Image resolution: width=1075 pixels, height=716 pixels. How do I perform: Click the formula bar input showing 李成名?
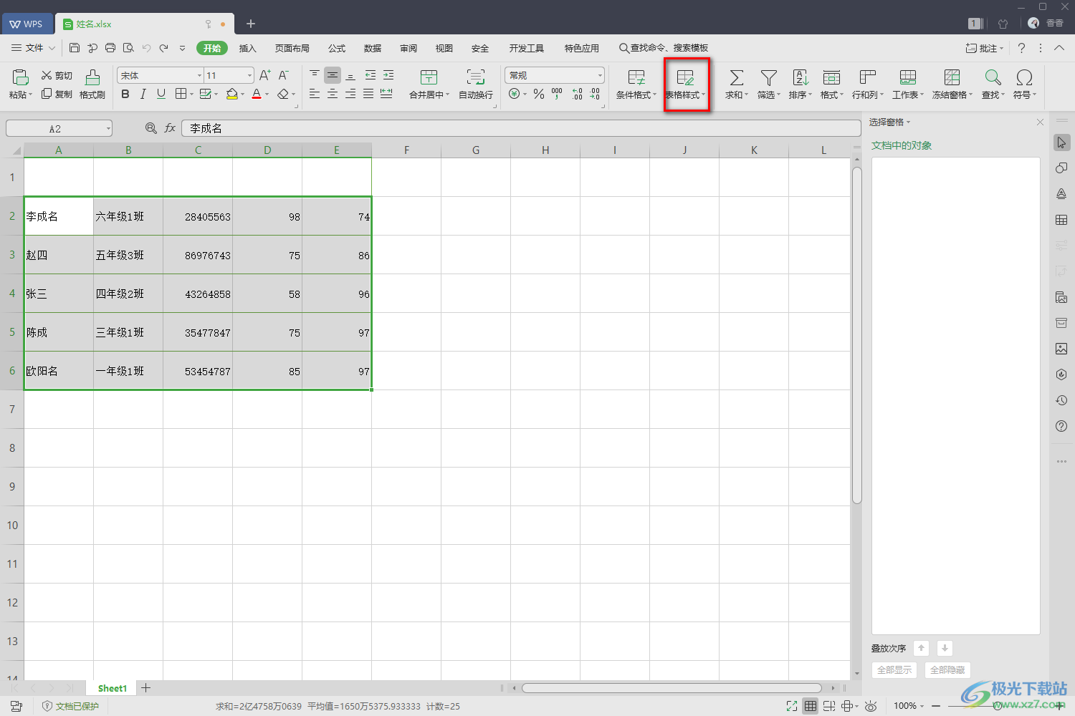(x=521, y=128)
